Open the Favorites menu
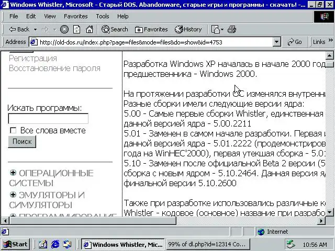335x251 pixels. [x=75, y=16]
